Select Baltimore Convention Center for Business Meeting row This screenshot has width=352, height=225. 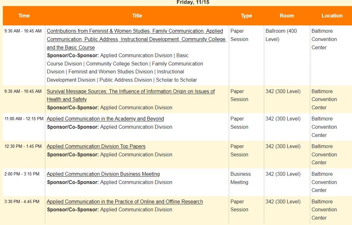click(324, 182)
